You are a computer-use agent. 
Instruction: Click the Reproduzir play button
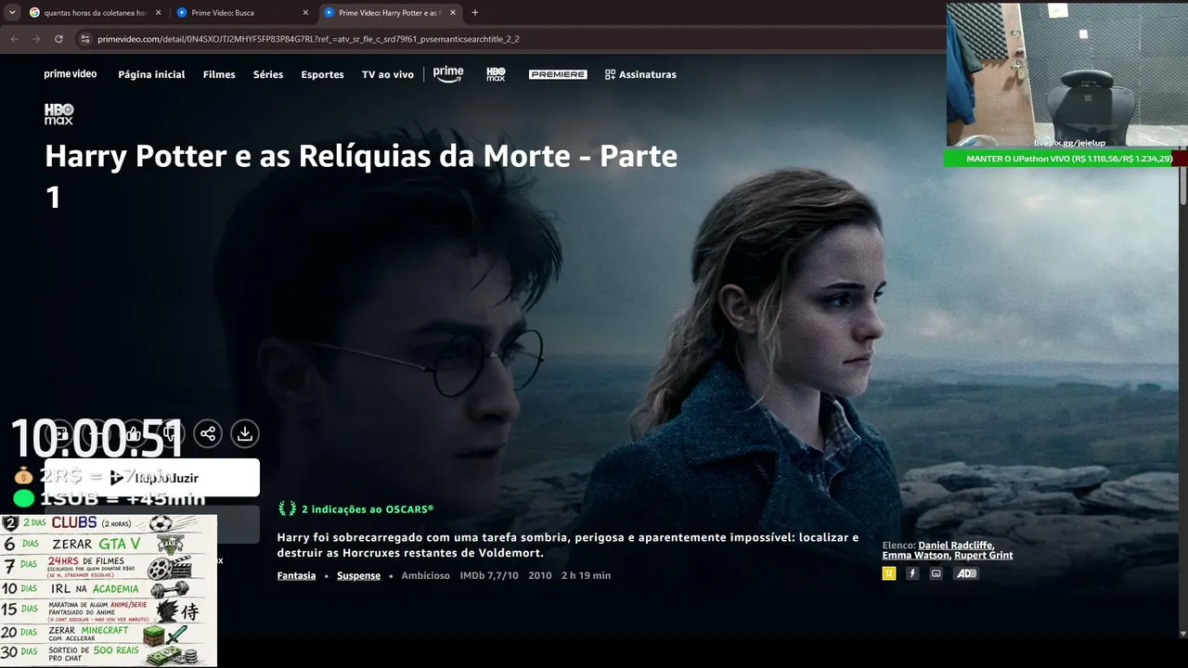click(152, 478)
